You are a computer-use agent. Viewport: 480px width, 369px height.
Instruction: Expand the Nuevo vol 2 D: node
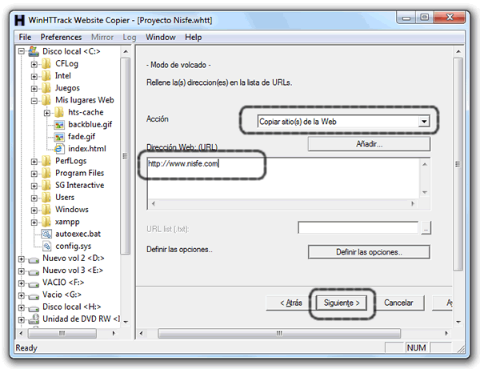coord(21,259)
